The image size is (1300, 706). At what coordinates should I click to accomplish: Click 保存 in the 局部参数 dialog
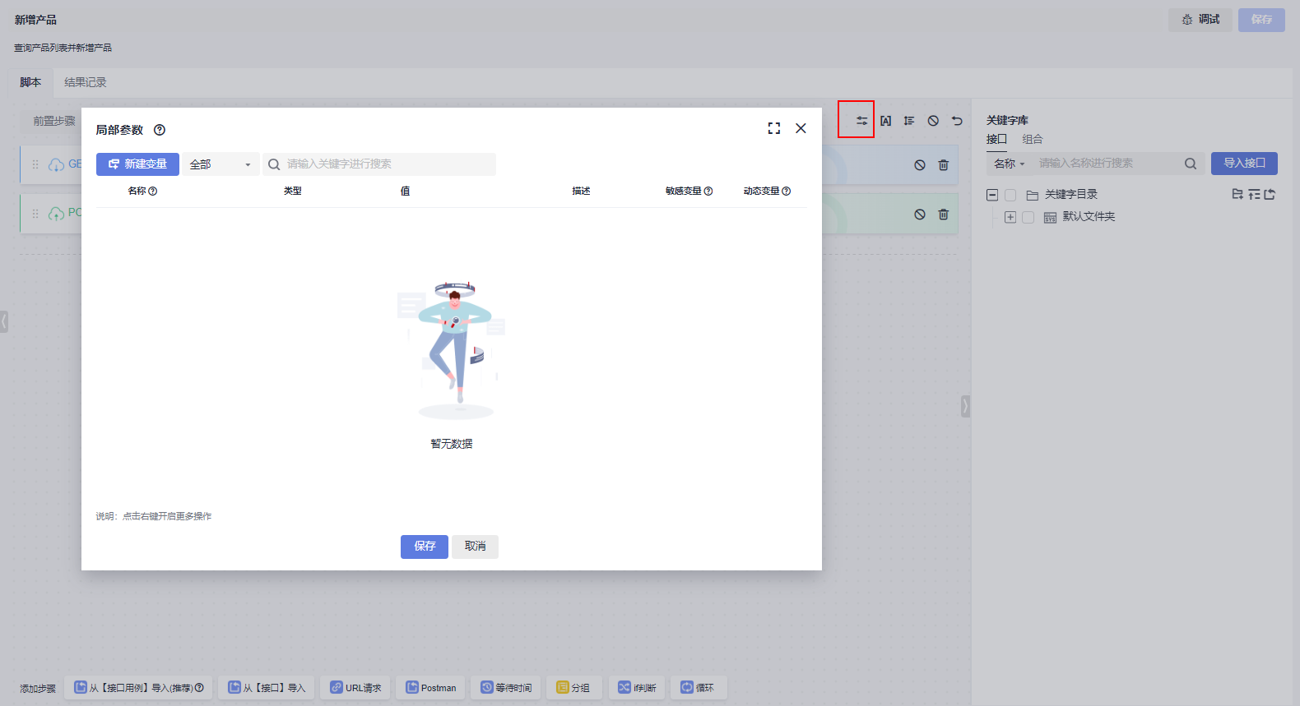click(x=425, y=547)
